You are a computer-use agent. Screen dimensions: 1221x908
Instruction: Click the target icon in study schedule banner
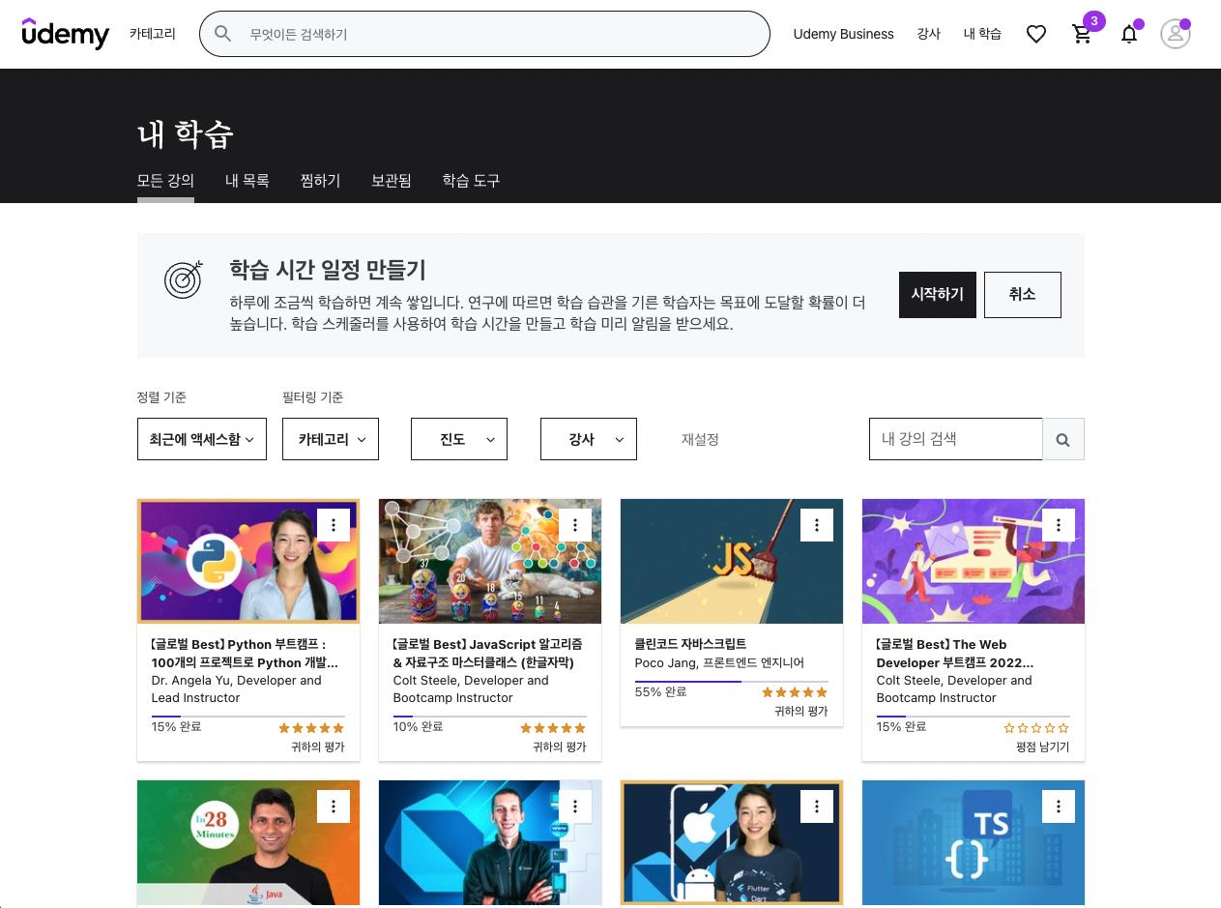[x=184, y=279]
